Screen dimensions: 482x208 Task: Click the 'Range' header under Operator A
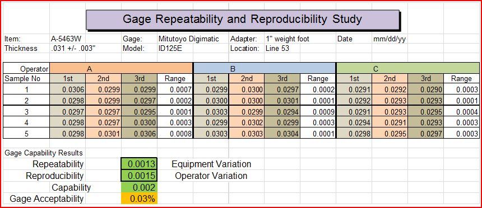175,78
